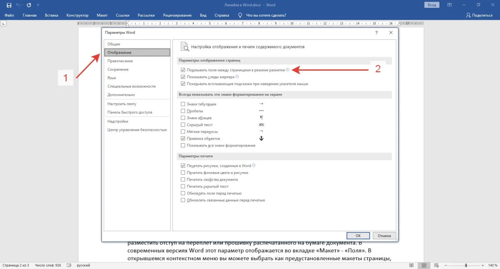The height and width of the screenshot is (269, 500).
Task: Click Страница 2 из 3 in status bar
Action: (16, 265)
